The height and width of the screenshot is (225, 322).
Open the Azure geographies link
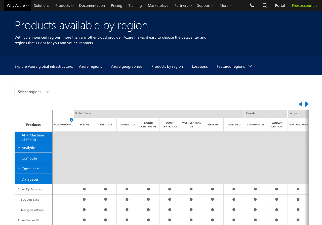[127, 66]
